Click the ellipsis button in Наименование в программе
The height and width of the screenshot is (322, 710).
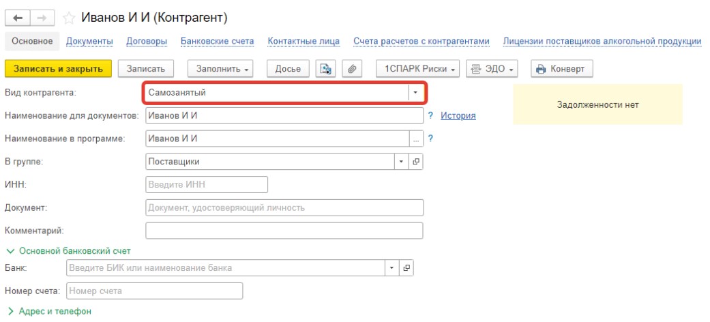415,138
